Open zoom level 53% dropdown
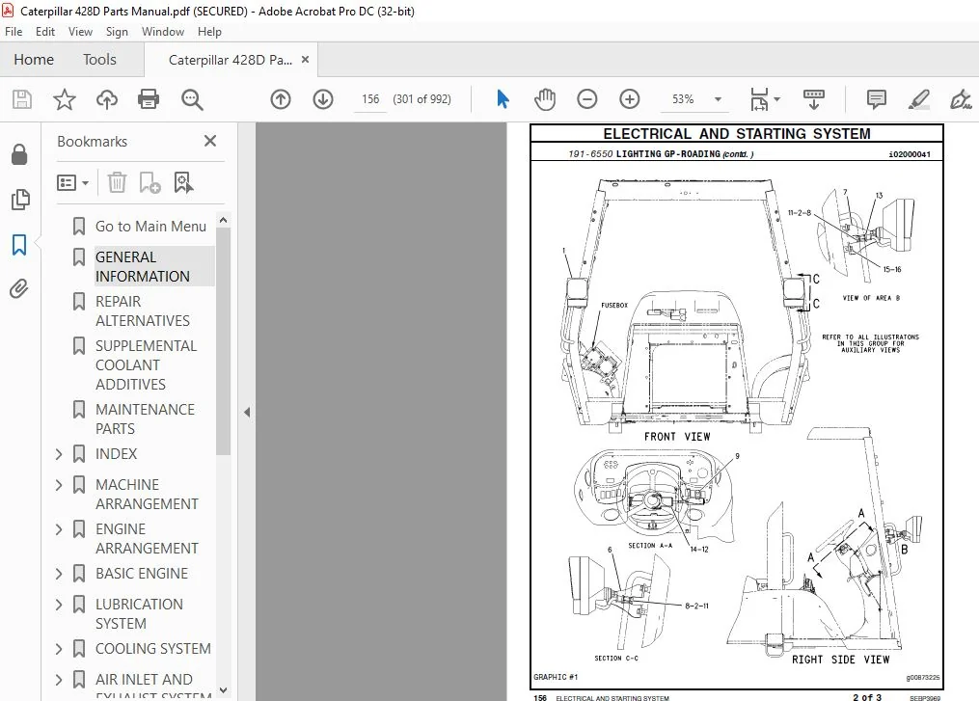 (x=718, y=99)
